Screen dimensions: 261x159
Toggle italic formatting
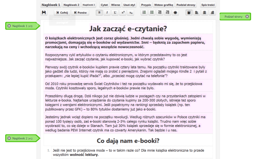coord(107,13)
